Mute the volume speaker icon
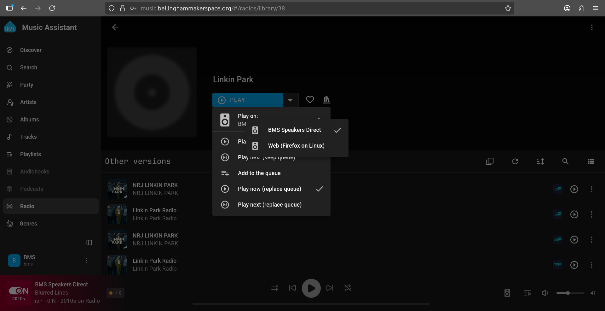 pos(545,293)
